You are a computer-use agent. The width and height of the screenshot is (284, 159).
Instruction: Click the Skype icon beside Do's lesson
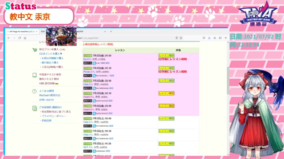[x=95, y=63]
